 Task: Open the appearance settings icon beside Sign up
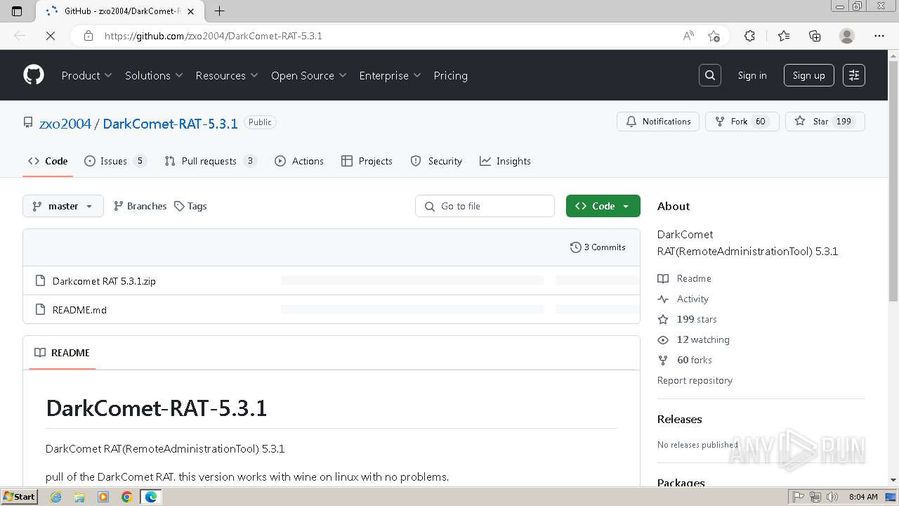point(854,75)
